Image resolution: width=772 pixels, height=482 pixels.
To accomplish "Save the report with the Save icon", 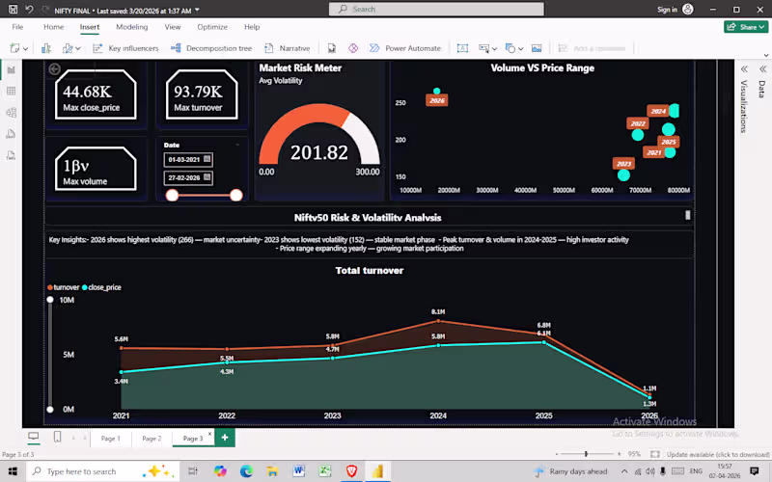I will 14,10.
